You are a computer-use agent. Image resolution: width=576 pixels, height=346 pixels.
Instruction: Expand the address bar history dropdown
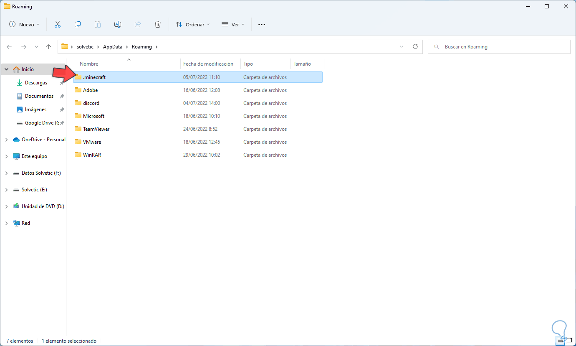pyautogui.click(x=402, y=46)
